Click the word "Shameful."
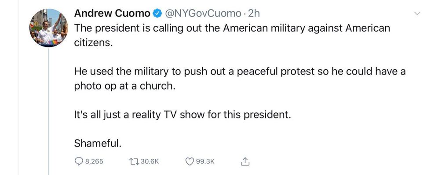 pos(98,143)
